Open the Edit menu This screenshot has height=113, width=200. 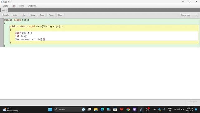pos(13,6)
